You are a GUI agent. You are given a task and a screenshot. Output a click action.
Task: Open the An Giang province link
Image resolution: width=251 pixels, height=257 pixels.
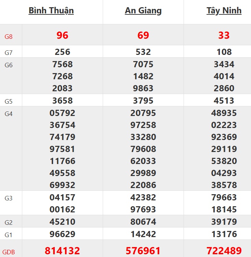[x=143, y=11]
